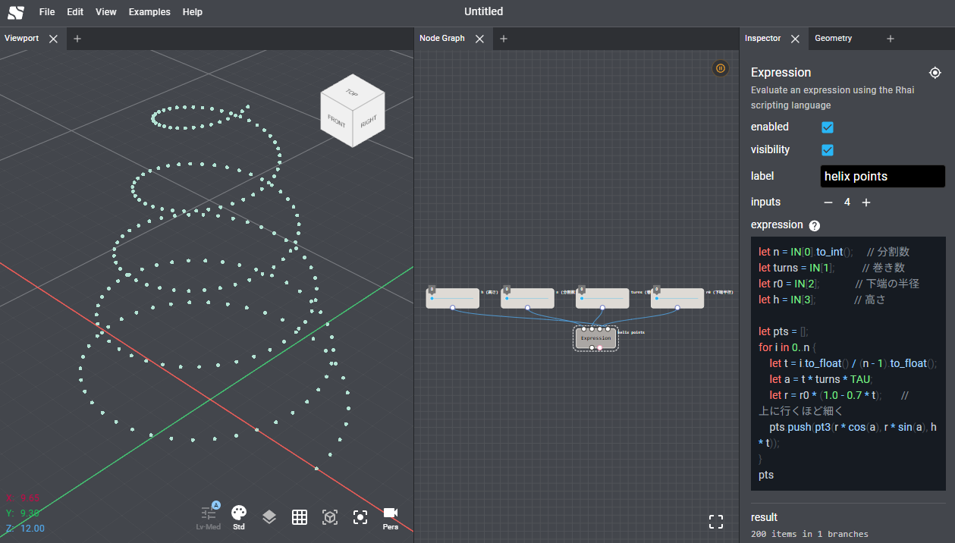
Task: Open the File menu
Action: click(x=47, y=12)
